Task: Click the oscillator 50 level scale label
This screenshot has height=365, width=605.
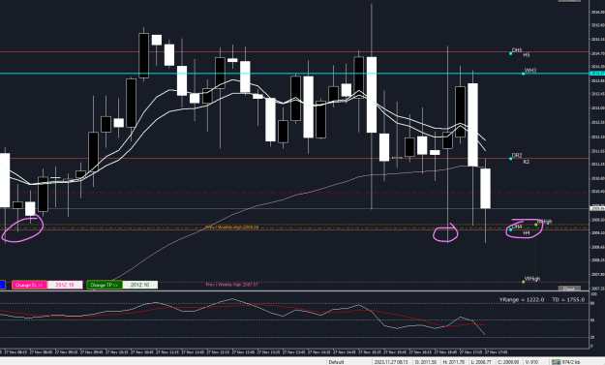Action: [593, 320]
